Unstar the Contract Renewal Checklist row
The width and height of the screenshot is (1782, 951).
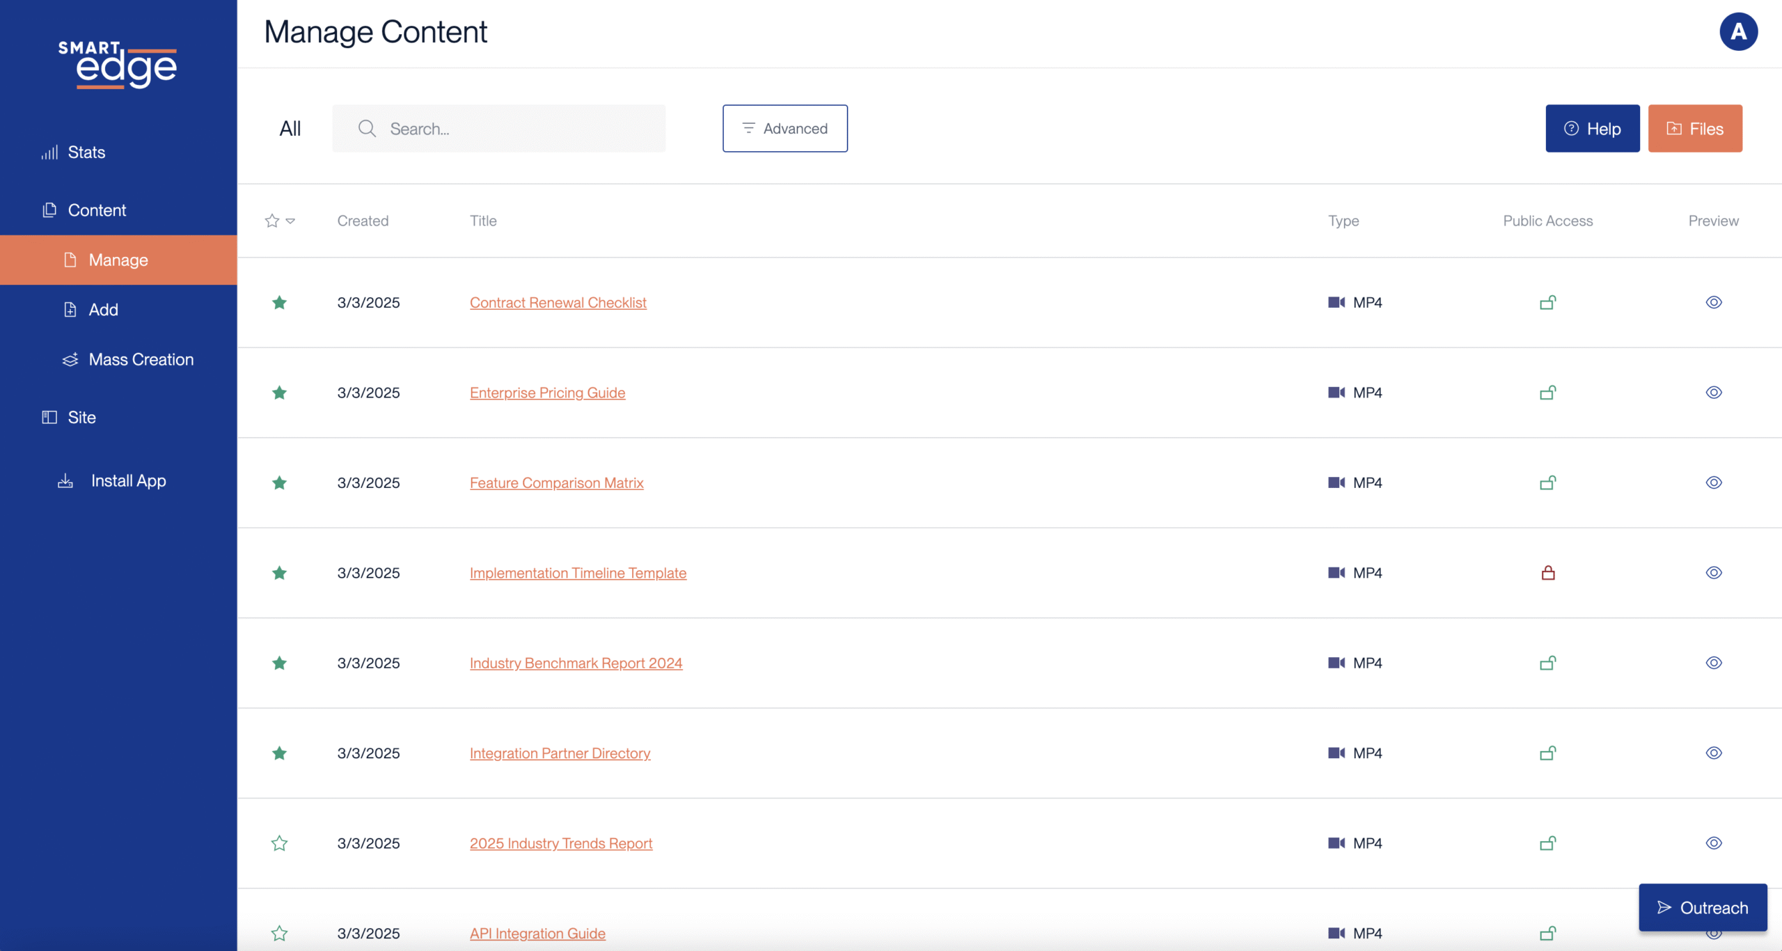pos(279,302)
